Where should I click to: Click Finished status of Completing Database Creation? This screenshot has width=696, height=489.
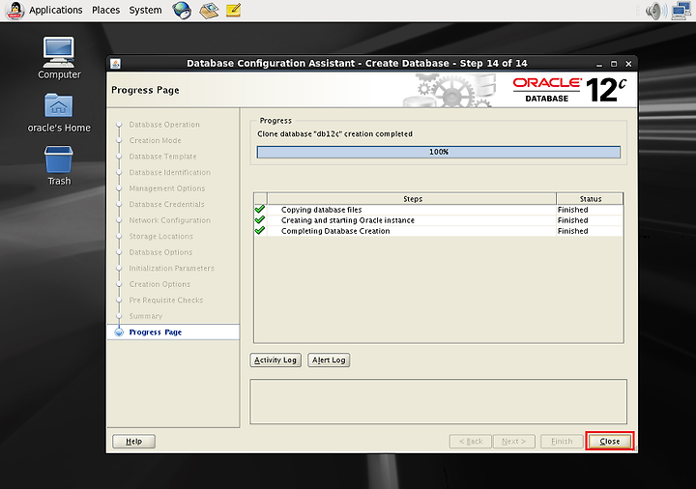pyautogui.click(x=573, y=231)
